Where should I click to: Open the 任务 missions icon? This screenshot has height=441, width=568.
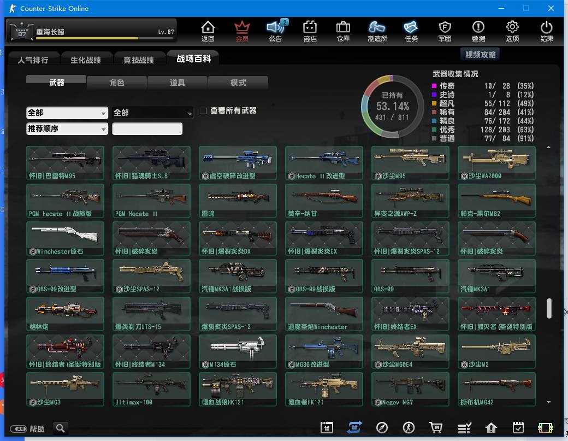411,31
